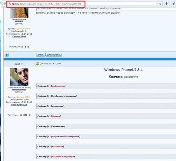Expand the Скриншоты spoiler
176x161 pixels.
106,126
